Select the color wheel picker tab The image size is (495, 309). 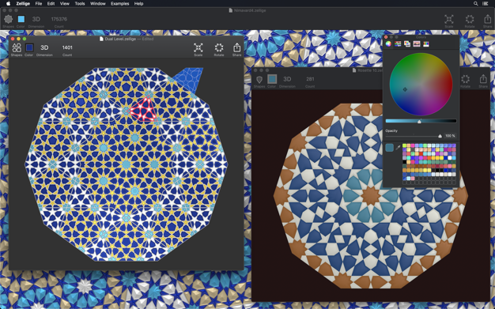pos(388,44)
